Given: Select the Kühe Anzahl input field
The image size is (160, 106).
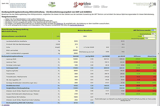Looking at the screenshot, I should [71, 47].
